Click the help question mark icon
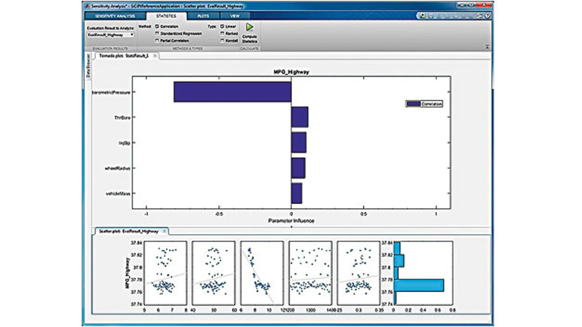582x327 pixels. point(487,16)
